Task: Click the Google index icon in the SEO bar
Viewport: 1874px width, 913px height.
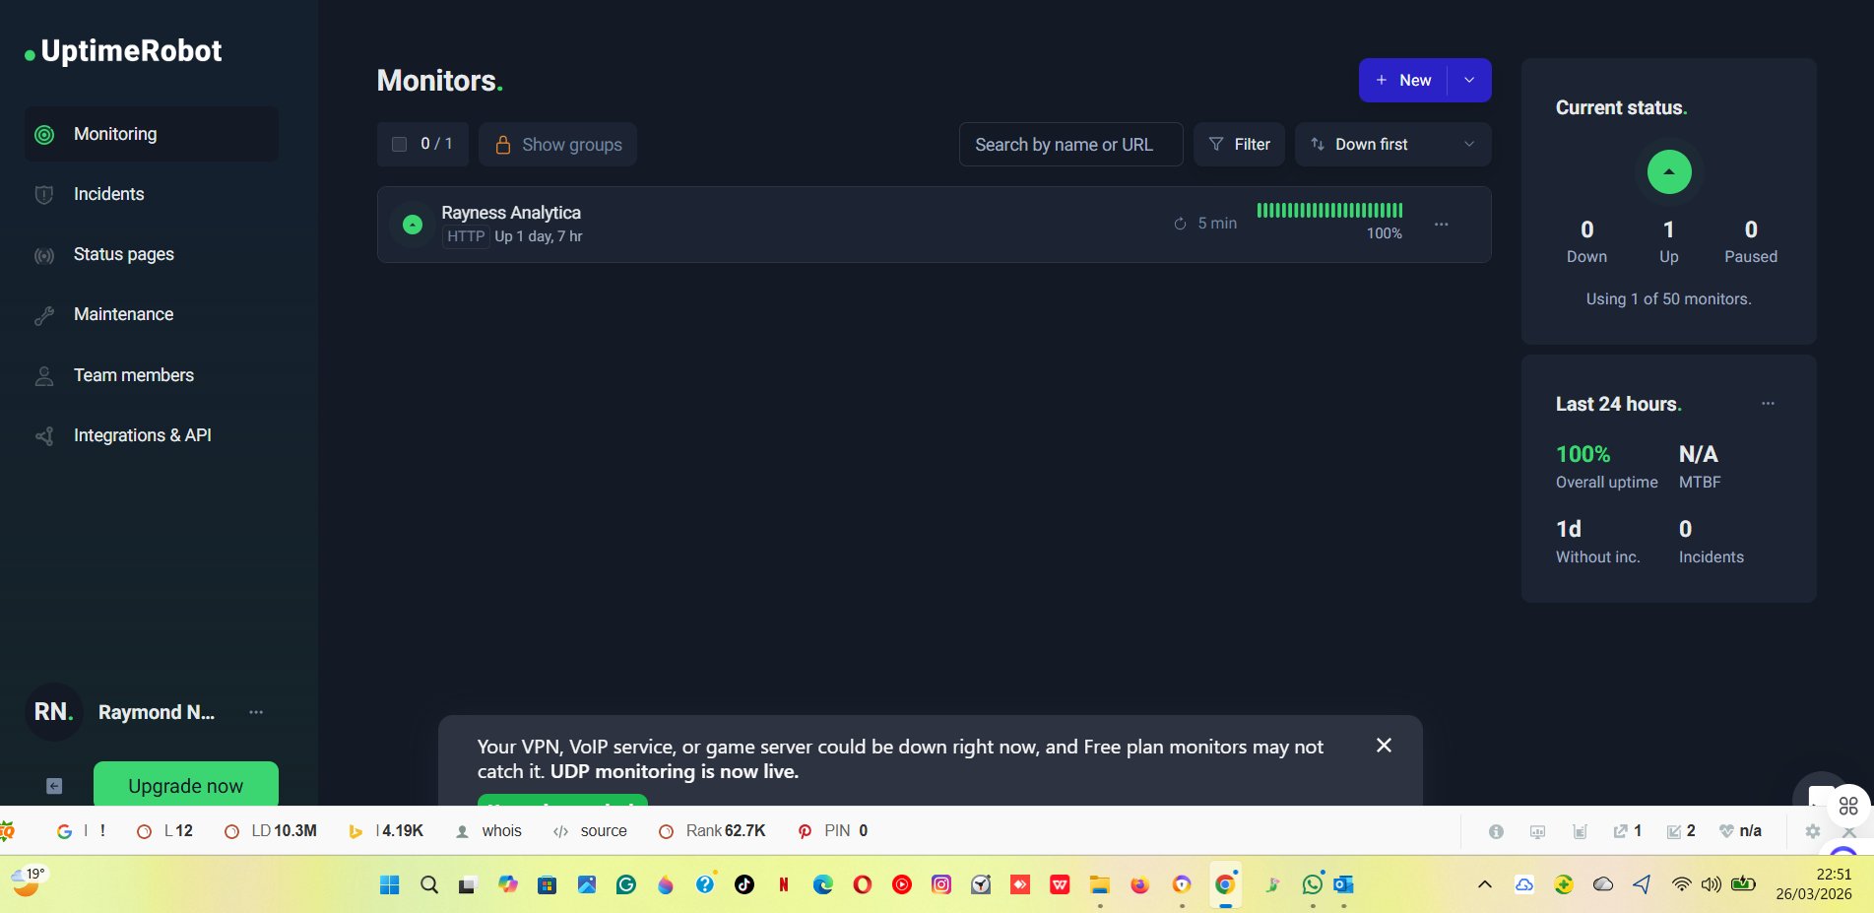Action: click(x=65, y=831)
